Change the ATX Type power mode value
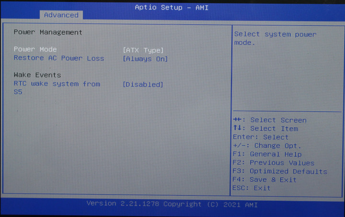Image resolution: width=345 pixels, height=217 pixels. pos(143,50)
